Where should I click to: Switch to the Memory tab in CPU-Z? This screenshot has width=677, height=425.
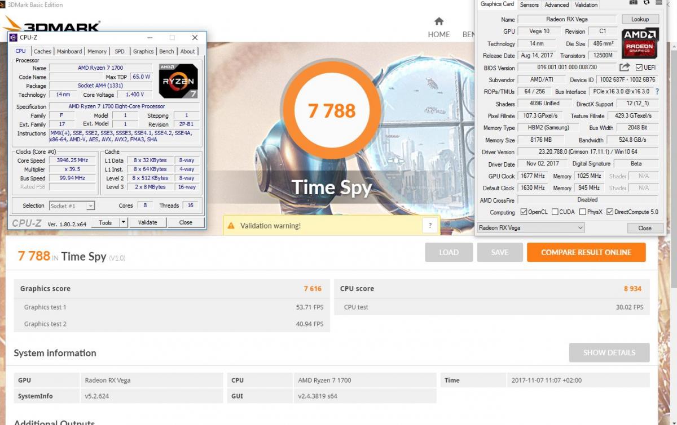tap(97, 51)
